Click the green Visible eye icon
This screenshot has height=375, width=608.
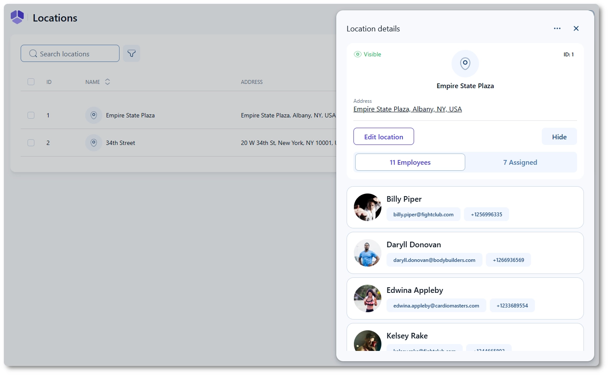358,54
